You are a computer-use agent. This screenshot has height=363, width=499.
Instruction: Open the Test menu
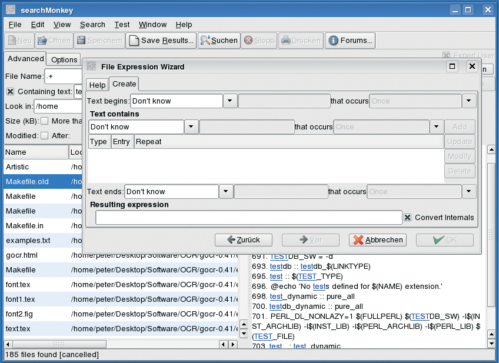122,25
